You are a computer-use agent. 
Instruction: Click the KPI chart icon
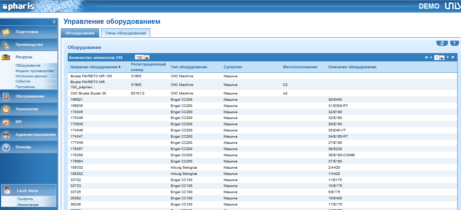coord(6,122)
